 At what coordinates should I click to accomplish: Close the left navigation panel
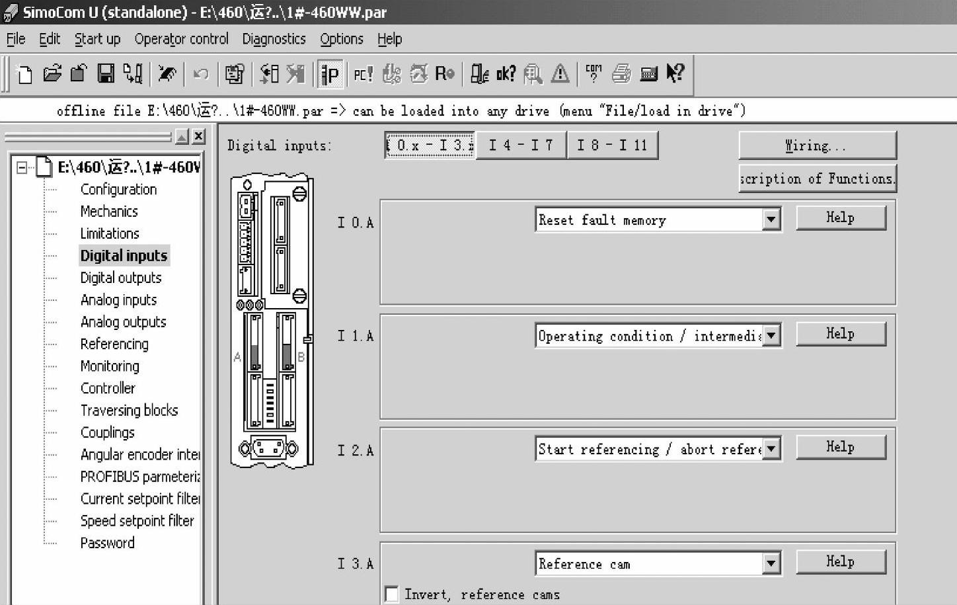198,137
